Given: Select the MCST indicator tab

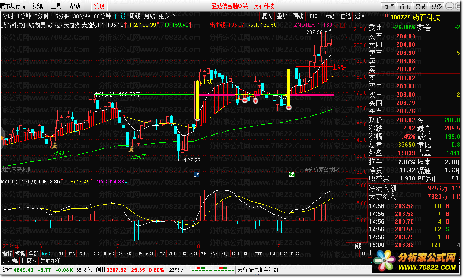Looking at the screenshot, I should pyautogui.click(x=296, y=253).
